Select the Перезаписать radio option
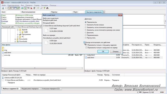The width and height of the screenshot is (167, 94). tap(86, 22)
